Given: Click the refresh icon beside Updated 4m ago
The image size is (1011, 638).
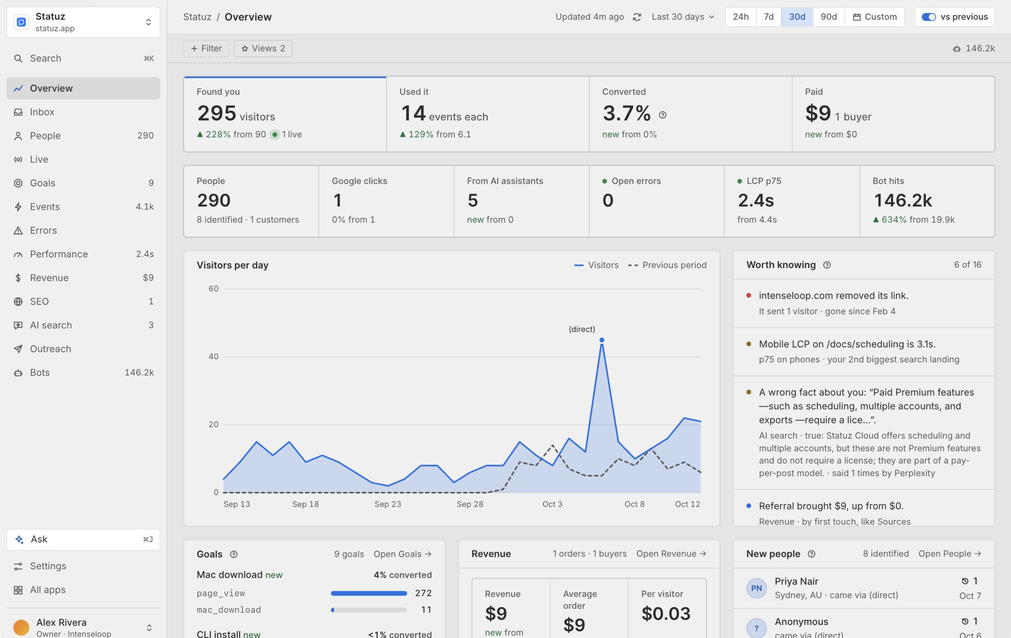Looking at the screenshot, I should pyautogui.click(x=637, y=17).
